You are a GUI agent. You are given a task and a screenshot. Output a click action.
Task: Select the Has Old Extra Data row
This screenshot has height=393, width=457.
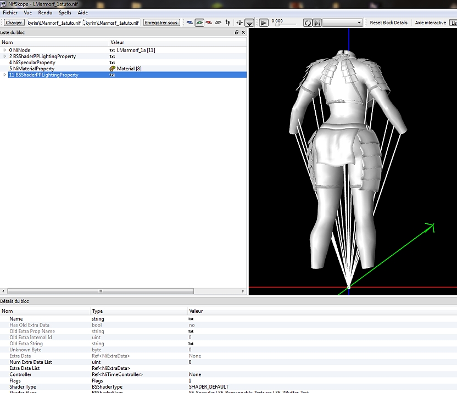click(228, 325)
